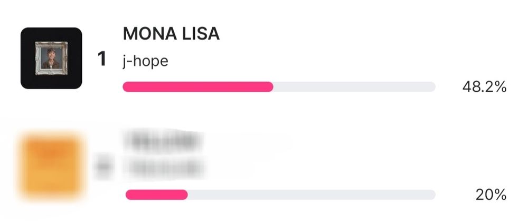The width and height of the screenshot is (528, 223).
Task: Click the blurred second song title
Action: tap(162, 141)
